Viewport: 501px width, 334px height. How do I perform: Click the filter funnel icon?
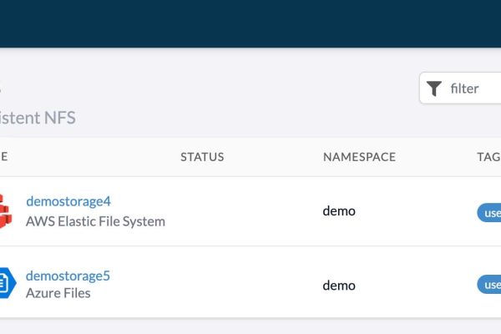tap(434, 89)
